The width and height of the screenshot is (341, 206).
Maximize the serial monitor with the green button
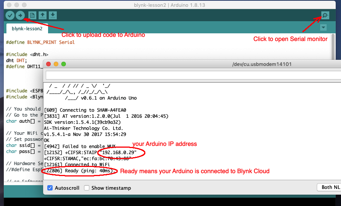(64, 64)
